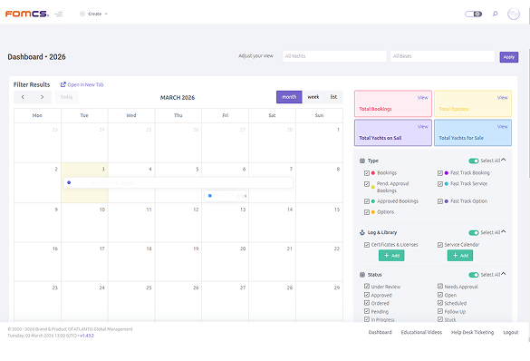Image resolution: width=530 pixels, height=361 pixels.
Task: Collapse the Type section chevron
Action: click(504, 160)
